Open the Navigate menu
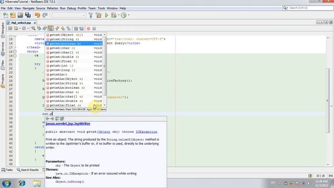This screenshot has width=334, height=188. [x=28, y=8]
